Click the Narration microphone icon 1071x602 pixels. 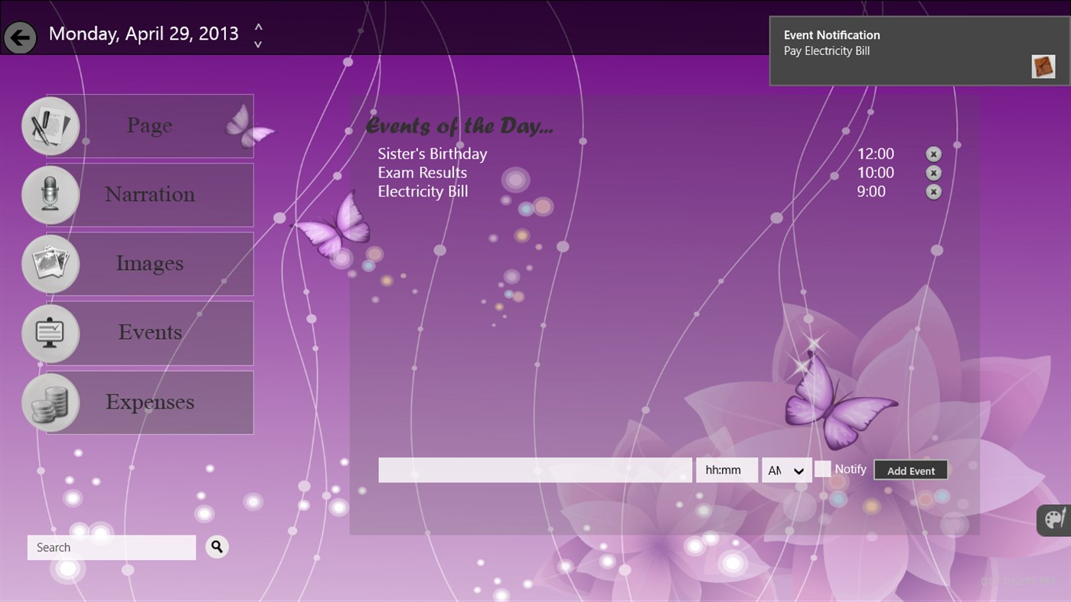[x=51, y=195]
